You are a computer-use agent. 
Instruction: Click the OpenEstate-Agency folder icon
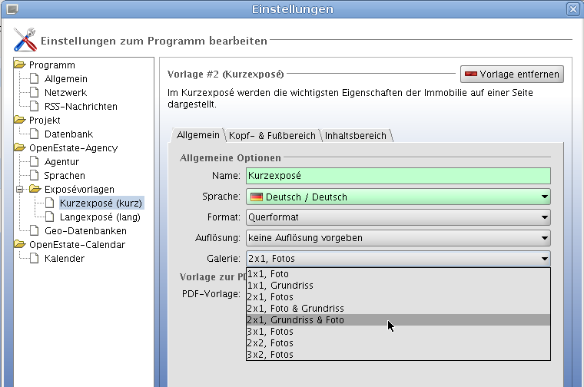[20, 148]
